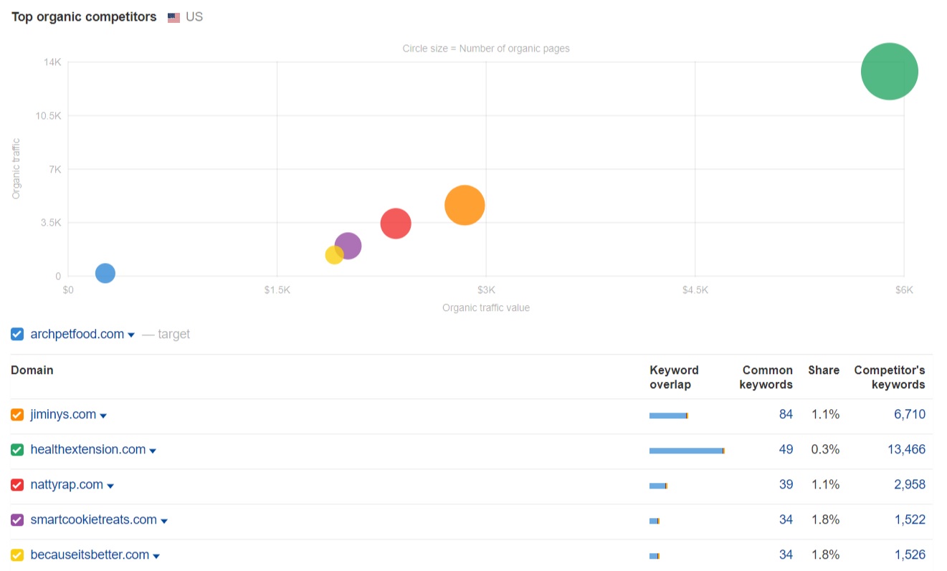Open the becauseitsbetter.com domain link

click(x=90, y=555)
